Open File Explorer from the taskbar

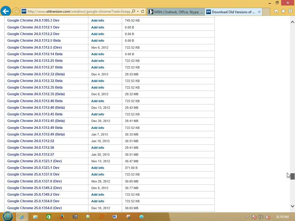tap(35, 217)
